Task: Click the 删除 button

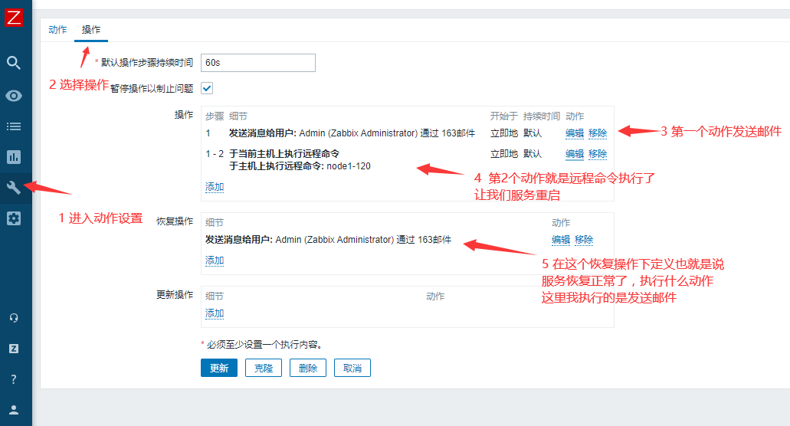Action: click(x=308, y=368)
